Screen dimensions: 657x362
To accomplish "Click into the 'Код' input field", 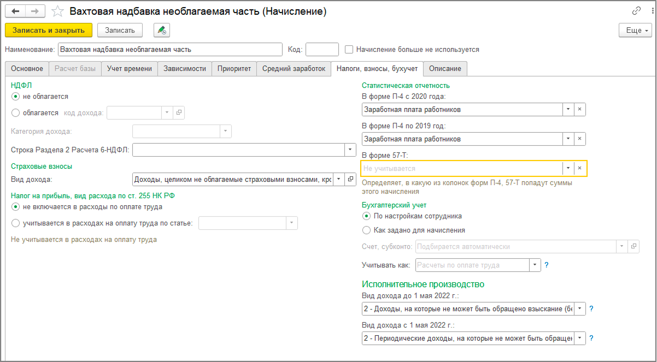I will 322,50.
